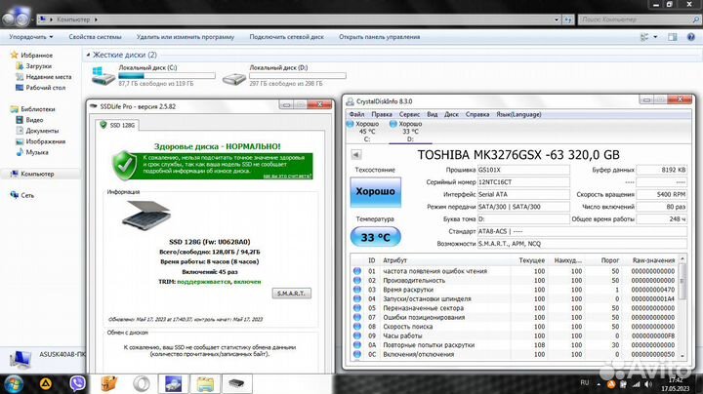Screen dimensions: 703x394
Task: Switch to CrystalDiskInfo taskbar button
Action: tap(174, 383)
